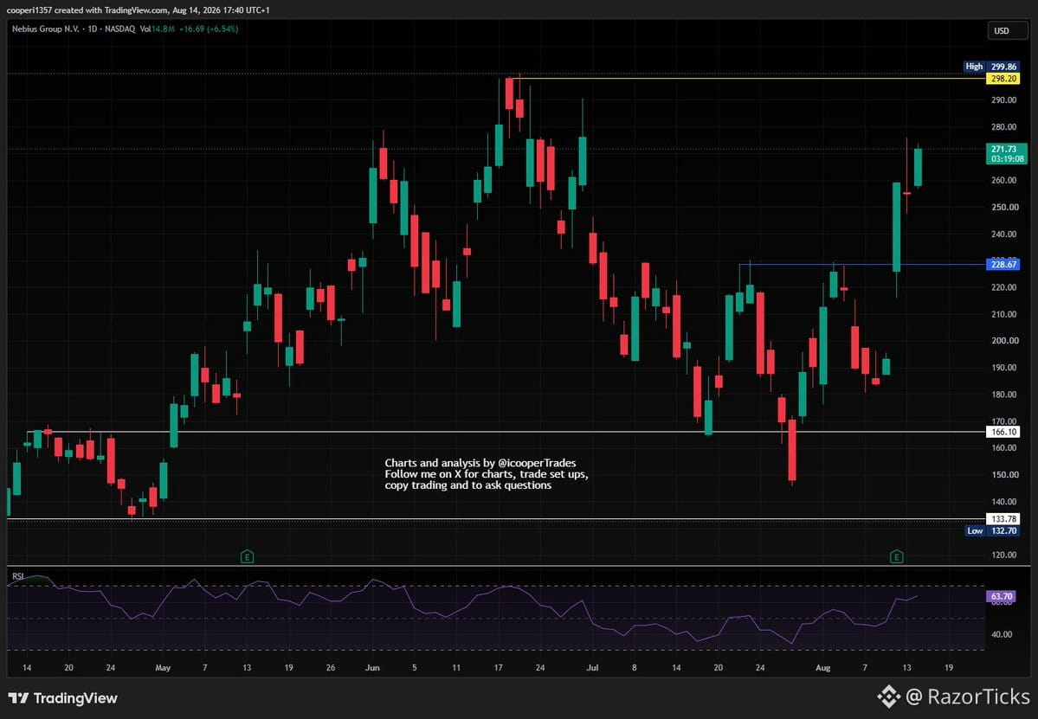This screenshot has height=719, width=1038.
Task: Click the Aug label on time axis
Action: 822,667
